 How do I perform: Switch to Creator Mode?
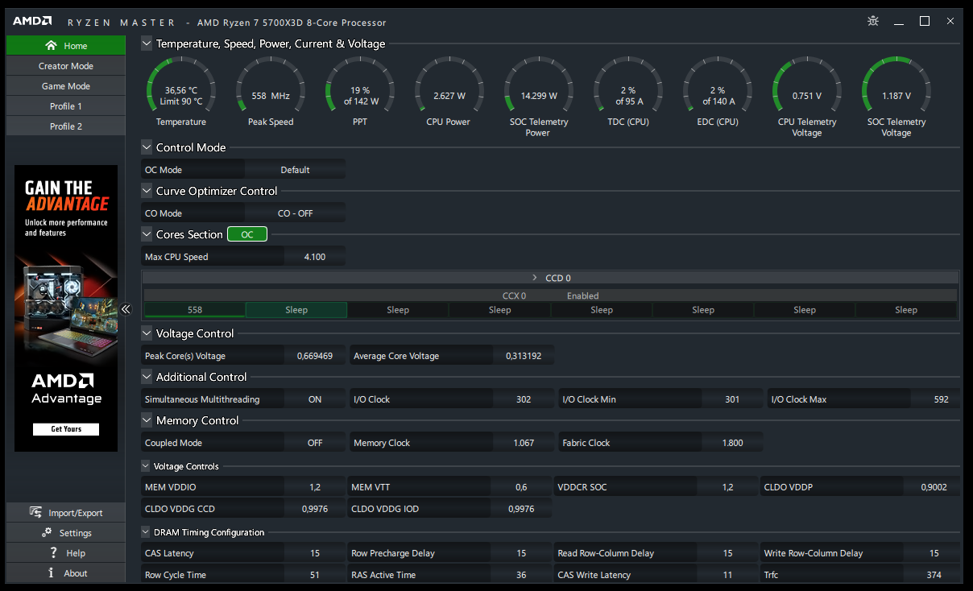(x=66, y=66)
